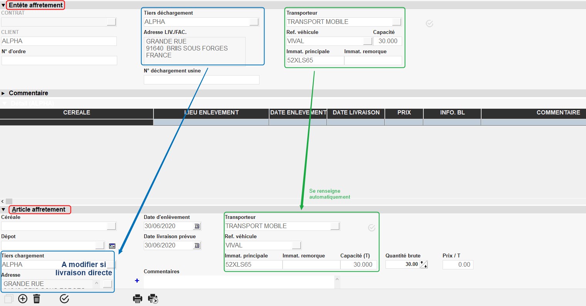
Task: Click the Quantité brute stepper arrows
Action: [424, 264]
